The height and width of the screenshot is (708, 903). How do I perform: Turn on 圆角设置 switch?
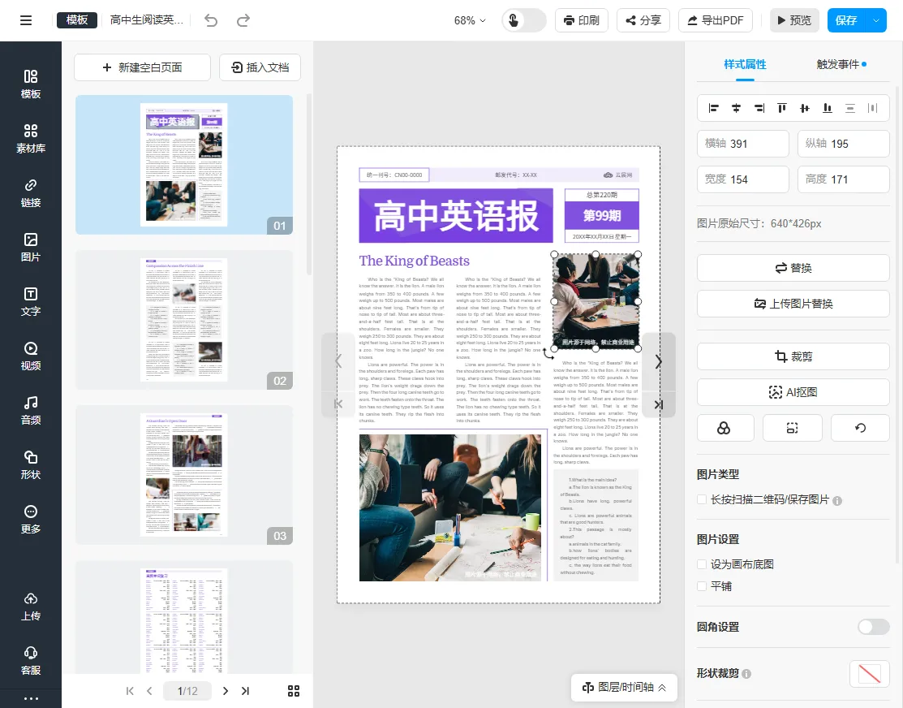point(874,627)
